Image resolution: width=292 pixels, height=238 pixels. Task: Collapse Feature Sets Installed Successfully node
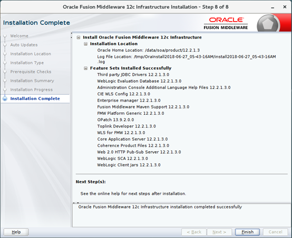point(86,68)
